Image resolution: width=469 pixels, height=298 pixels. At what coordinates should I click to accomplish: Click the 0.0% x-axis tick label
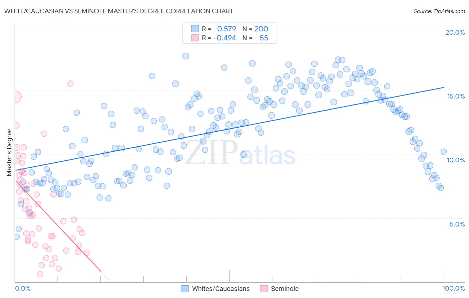click(x=23, y=288)
